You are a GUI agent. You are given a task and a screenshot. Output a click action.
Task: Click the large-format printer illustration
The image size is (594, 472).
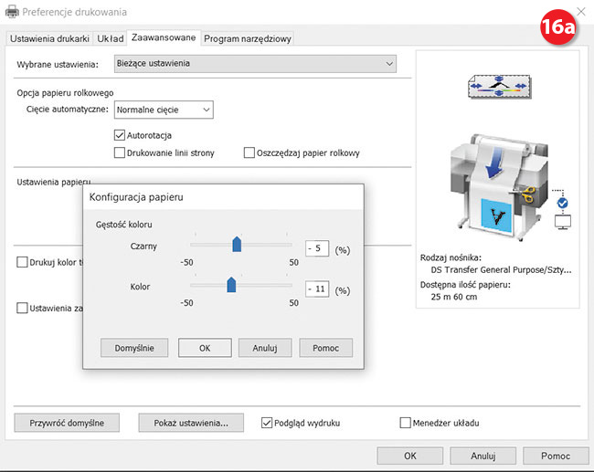(493, 184)
